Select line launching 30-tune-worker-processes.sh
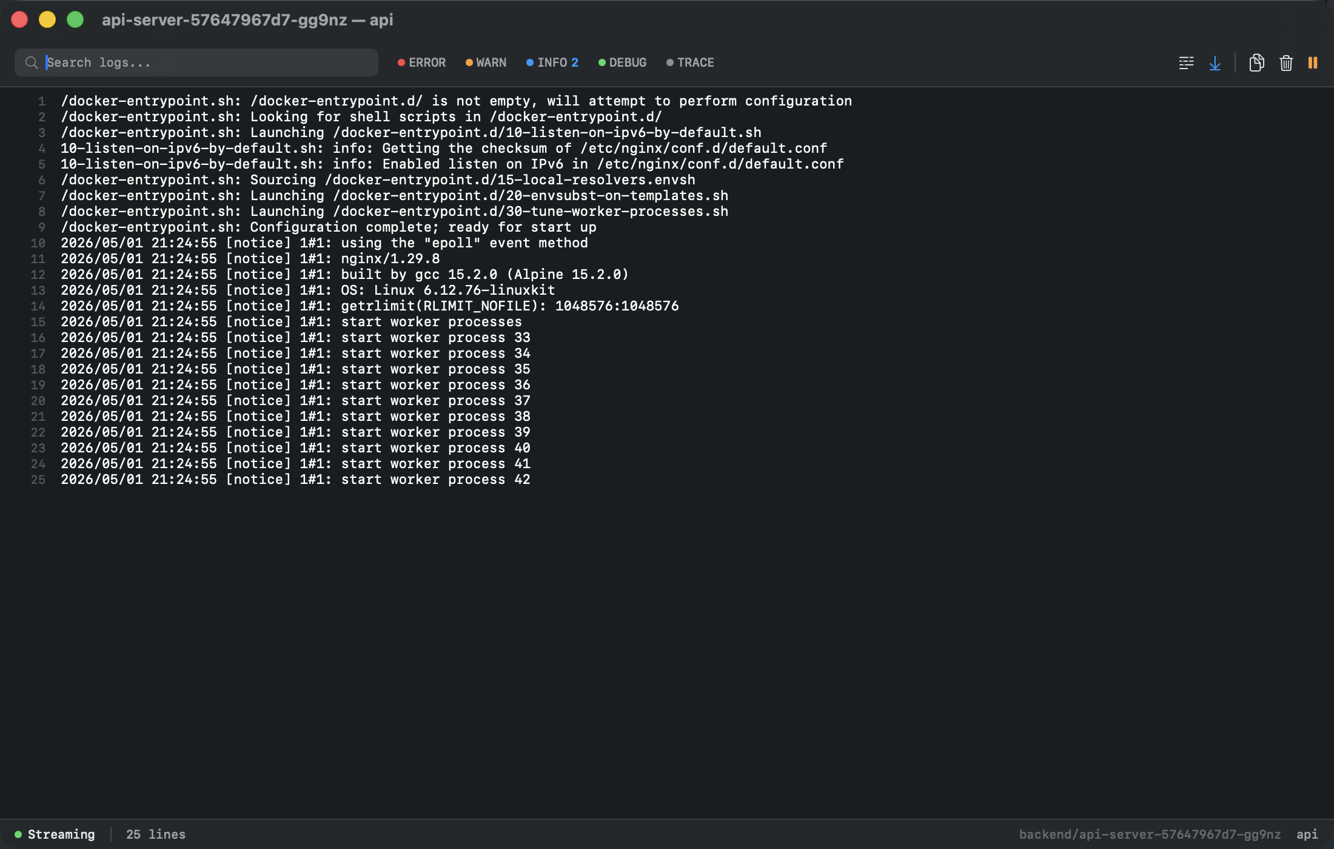 point(394,211)
